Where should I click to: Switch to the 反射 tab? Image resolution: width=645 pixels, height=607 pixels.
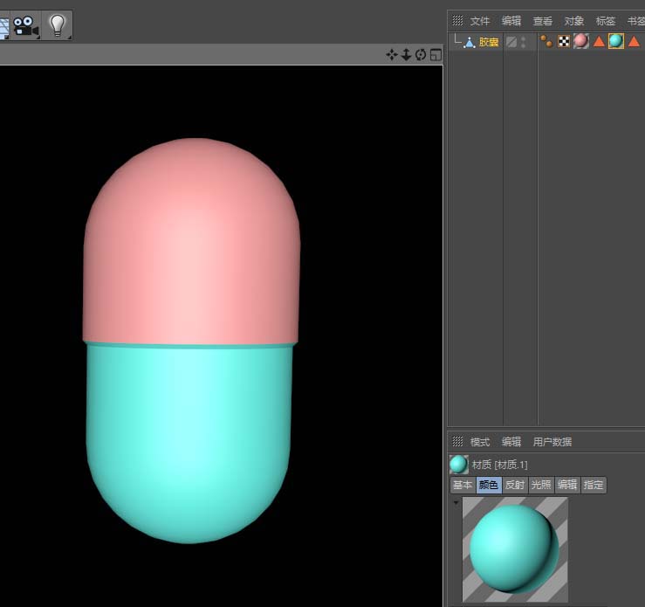pos(515,485)
